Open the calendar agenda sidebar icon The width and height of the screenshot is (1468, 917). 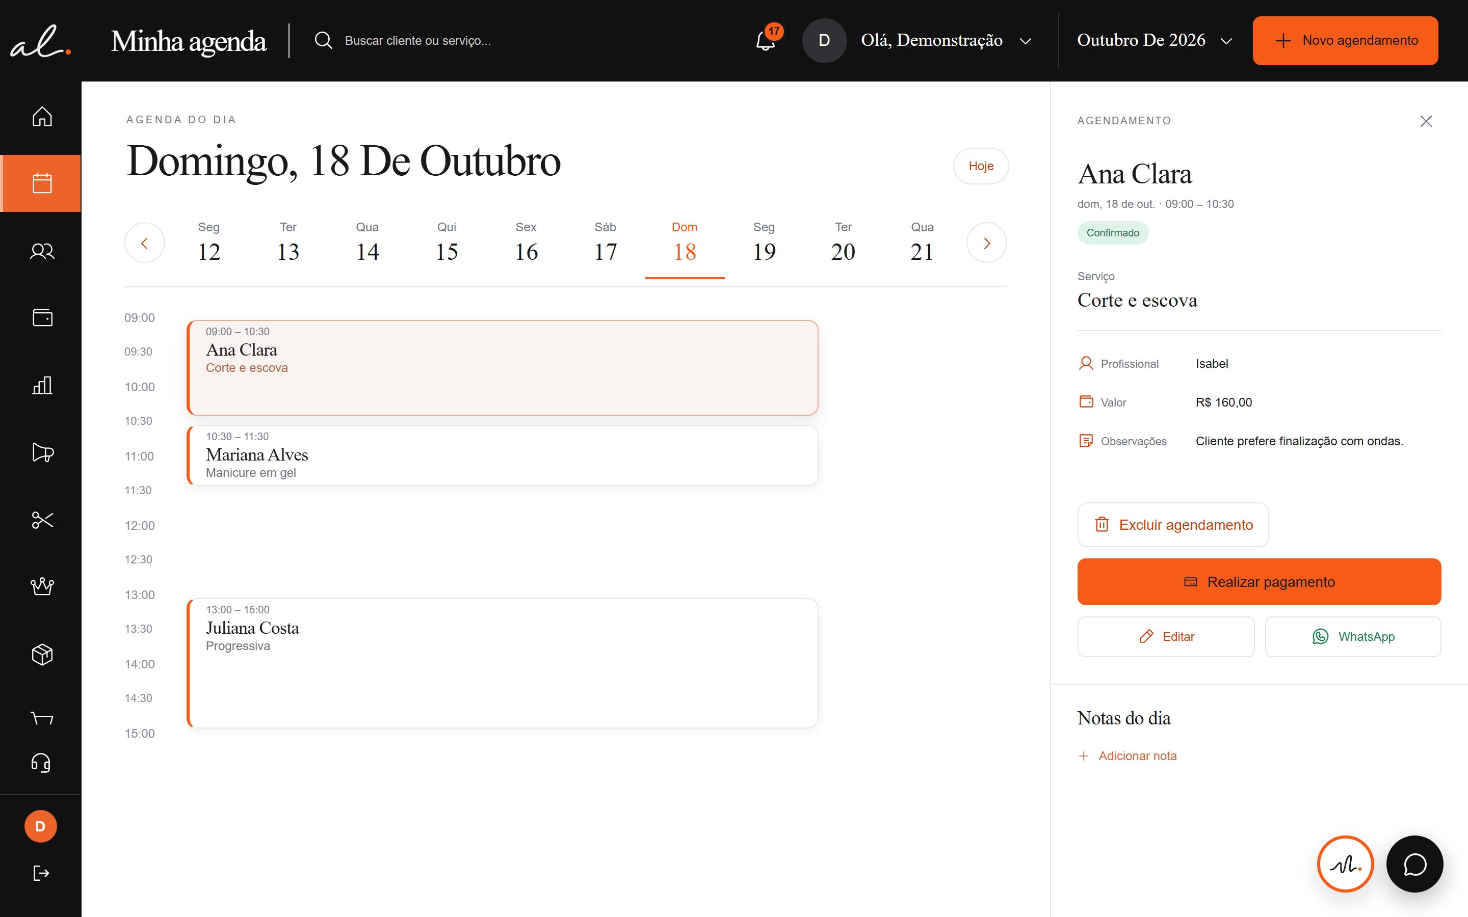tap(41, 183)
